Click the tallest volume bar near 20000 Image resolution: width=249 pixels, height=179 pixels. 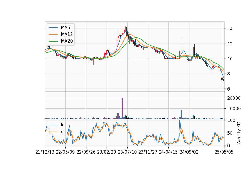pyautogui.click(x=122, y=108)
